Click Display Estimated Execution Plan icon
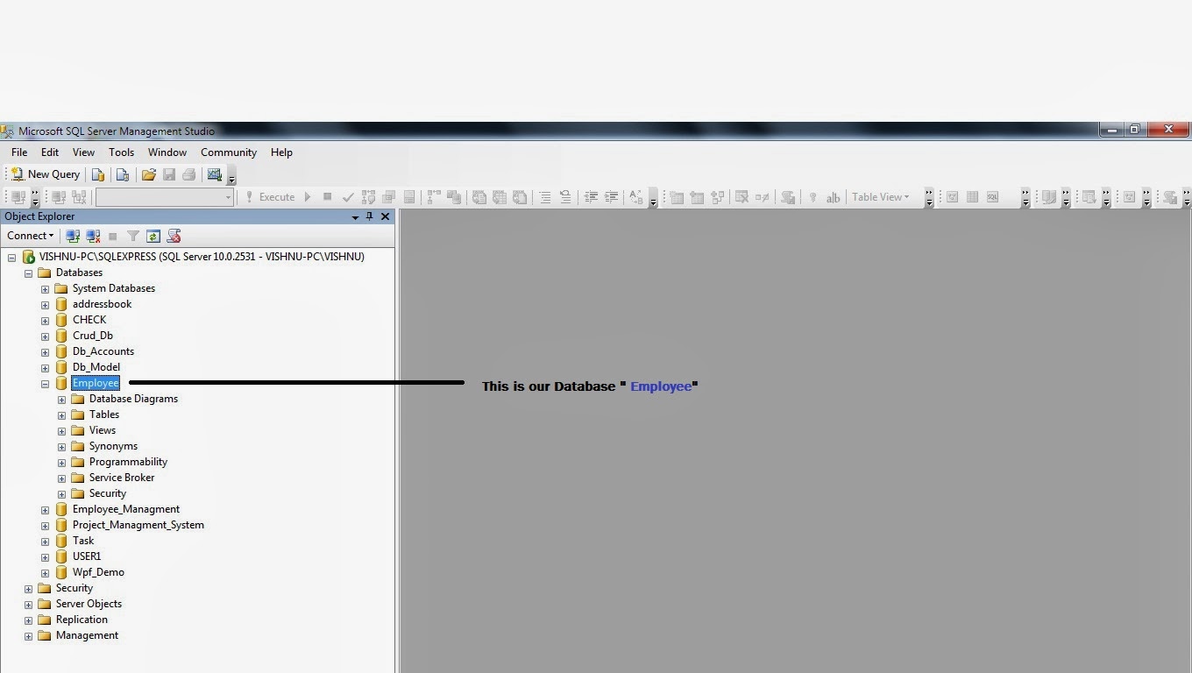 [x=368, y=197]
